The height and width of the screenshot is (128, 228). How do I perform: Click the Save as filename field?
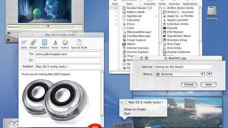[x=183, y=66]
